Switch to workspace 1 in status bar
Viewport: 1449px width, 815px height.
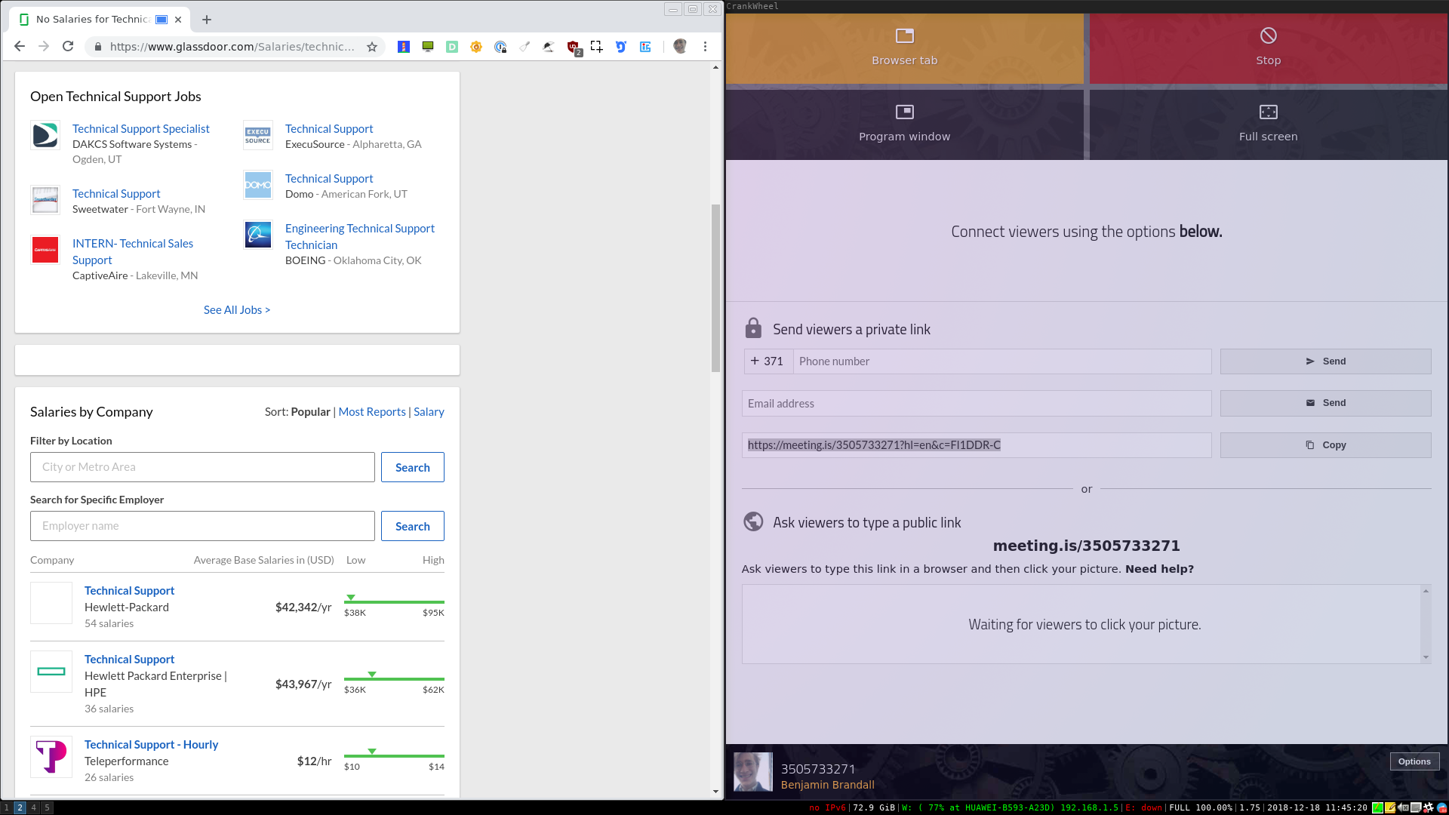(x=7, y=807)
